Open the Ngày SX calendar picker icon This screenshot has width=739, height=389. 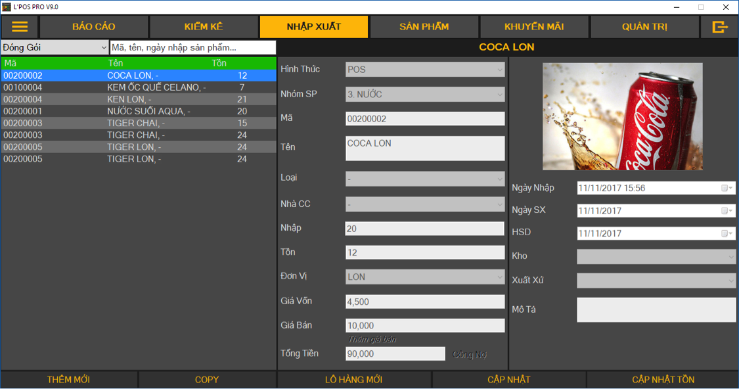coord(727,211)
